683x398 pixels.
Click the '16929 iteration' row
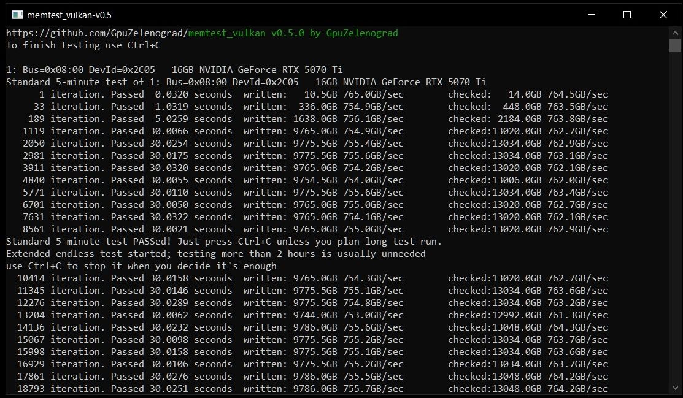click(312, 364)
